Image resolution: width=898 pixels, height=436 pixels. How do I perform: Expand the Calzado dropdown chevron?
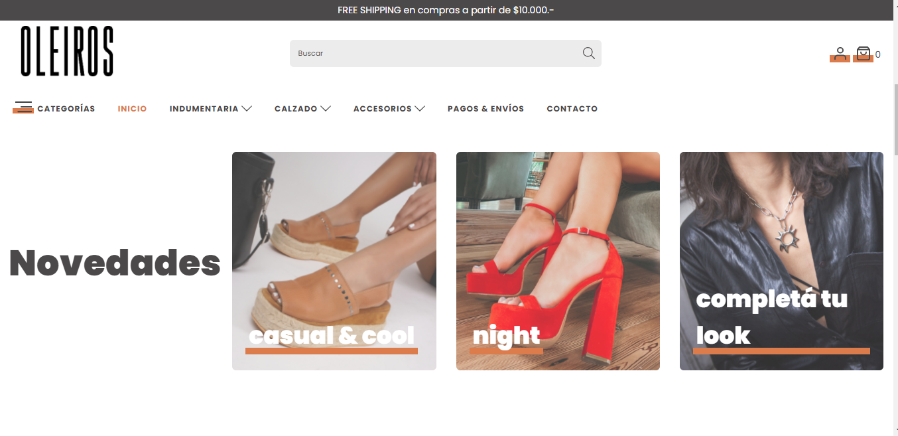click(x=326, y=108)
